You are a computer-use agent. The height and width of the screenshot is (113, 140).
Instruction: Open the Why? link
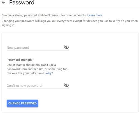click(x=49, y=73)
